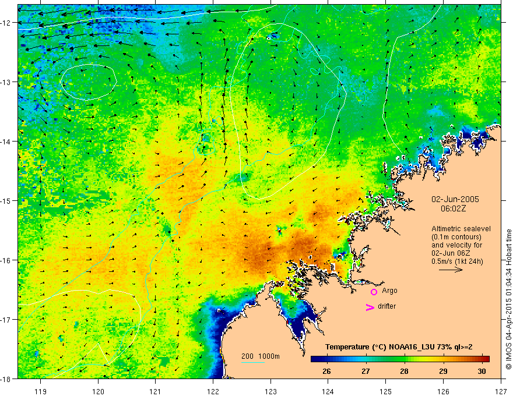
Task: Click the '27' color bar tick label
Action: 366,371
